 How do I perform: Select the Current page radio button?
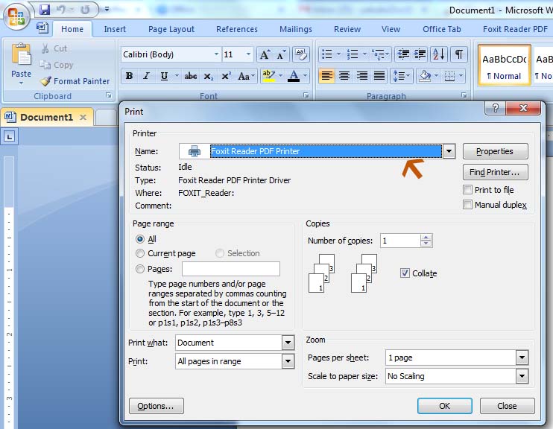140,253
